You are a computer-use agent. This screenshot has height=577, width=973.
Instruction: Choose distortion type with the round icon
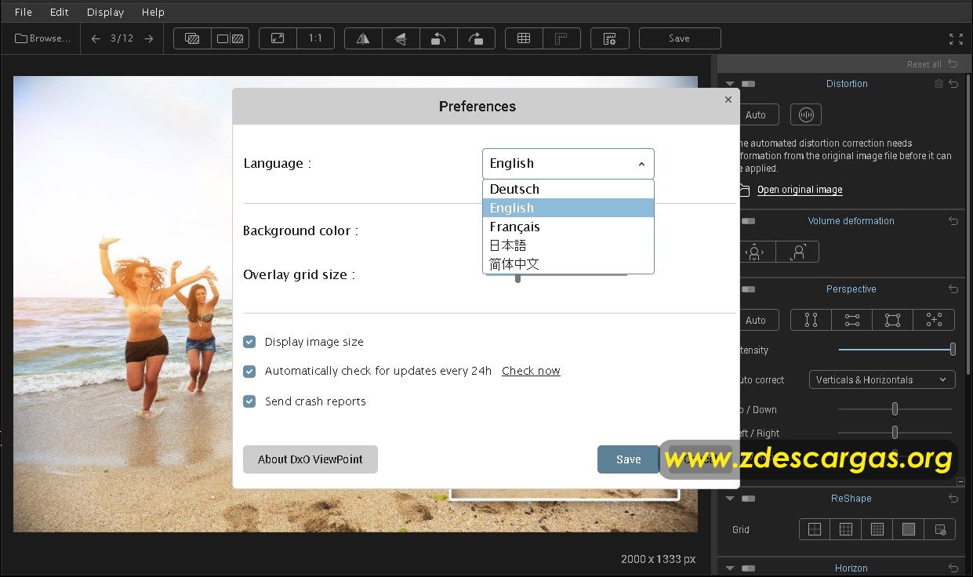click(805, 114)
